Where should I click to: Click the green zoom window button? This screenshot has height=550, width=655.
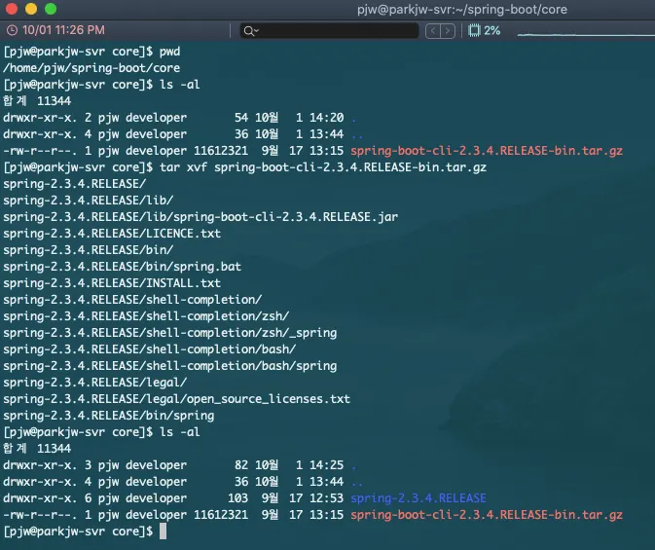51,9
